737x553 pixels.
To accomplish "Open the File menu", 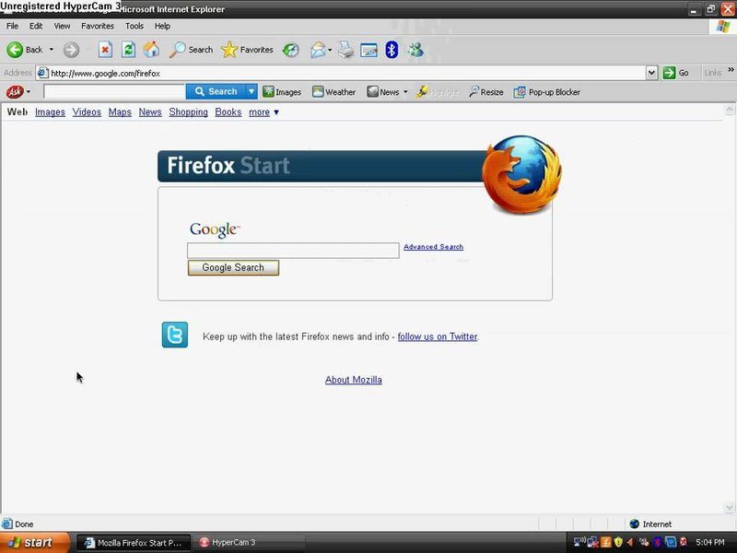I will click(12, 26).
